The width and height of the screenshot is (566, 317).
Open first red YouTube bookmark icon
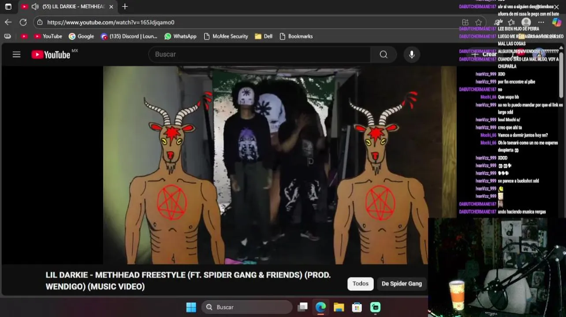coord(24,36)
